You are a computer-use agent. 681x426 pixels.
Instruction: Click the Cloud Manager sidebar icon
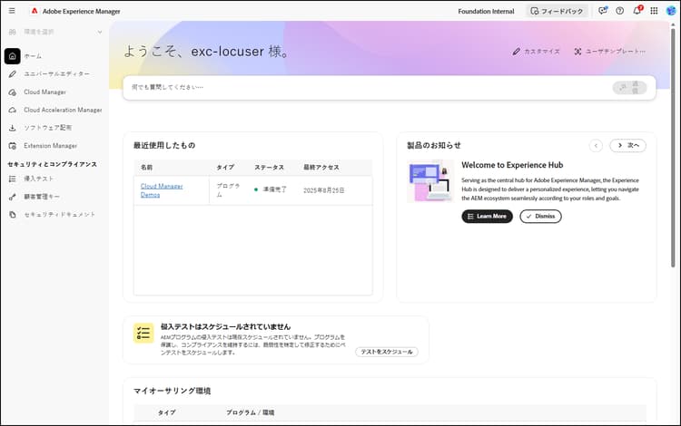13,92
